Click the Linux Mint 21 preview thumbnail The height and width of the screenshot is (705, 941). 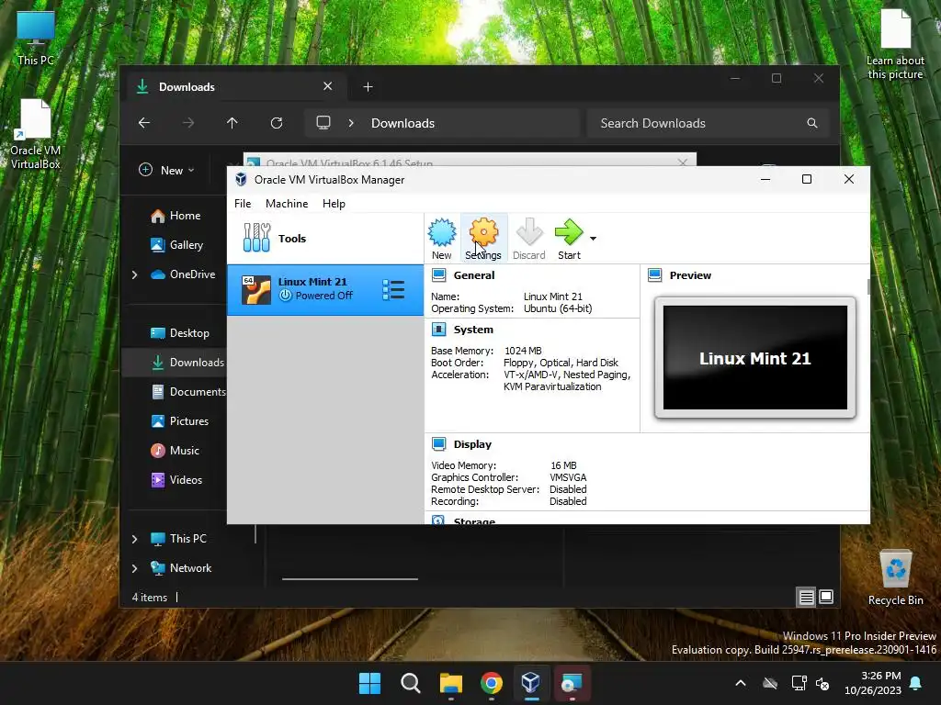[755, 357]
